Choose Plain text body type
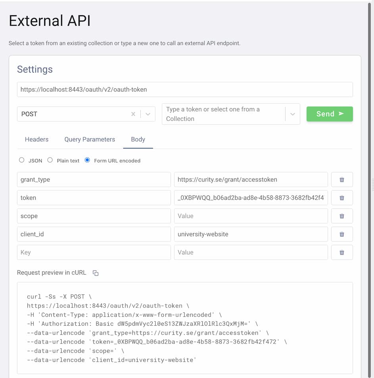 [x=50, y=160]
